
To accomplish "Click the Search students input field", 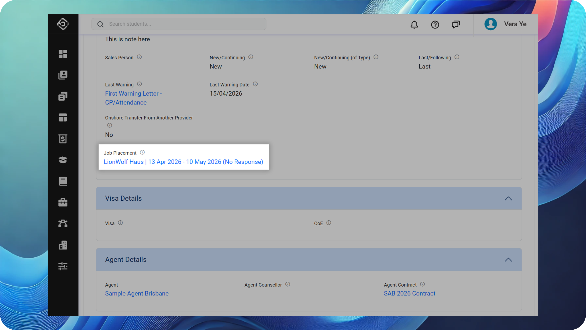I will (183, 24).
